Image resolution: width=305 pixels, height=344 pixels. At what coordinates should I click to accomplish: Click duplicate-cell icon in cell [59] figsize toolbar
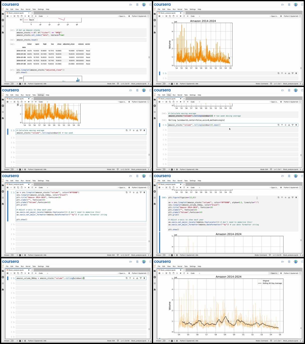coord(278,197)
